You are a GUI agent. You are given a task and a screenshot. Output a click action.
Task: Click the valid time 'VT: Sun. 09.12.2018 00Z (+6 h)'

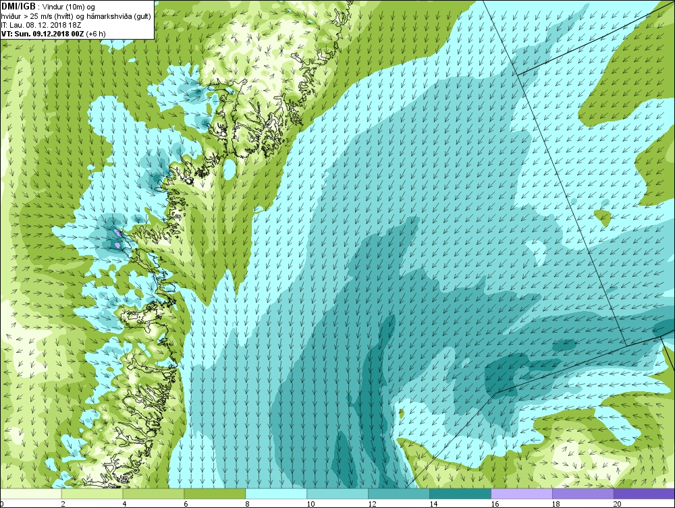[53, 34]
